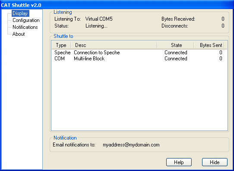The width and height of the screenshot is (234, 171).
Task: Click the 'Bytes Received:' label
Action: coord(178,19)
